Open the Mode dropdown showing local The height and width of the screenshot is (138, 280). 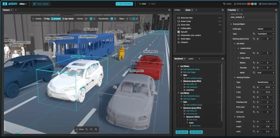266,73
